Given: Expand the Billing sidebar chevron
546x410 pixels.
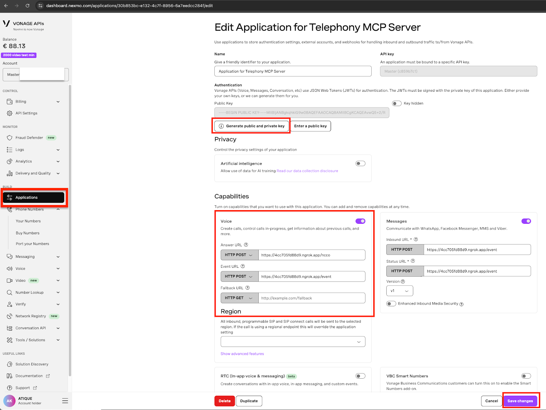Looking at the screenshot, I should tap(58, 102).
